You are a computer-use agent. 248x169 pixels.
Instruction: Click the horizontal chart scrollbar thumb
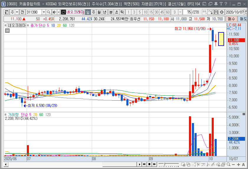pyautogui.click(x=120, y=165)
